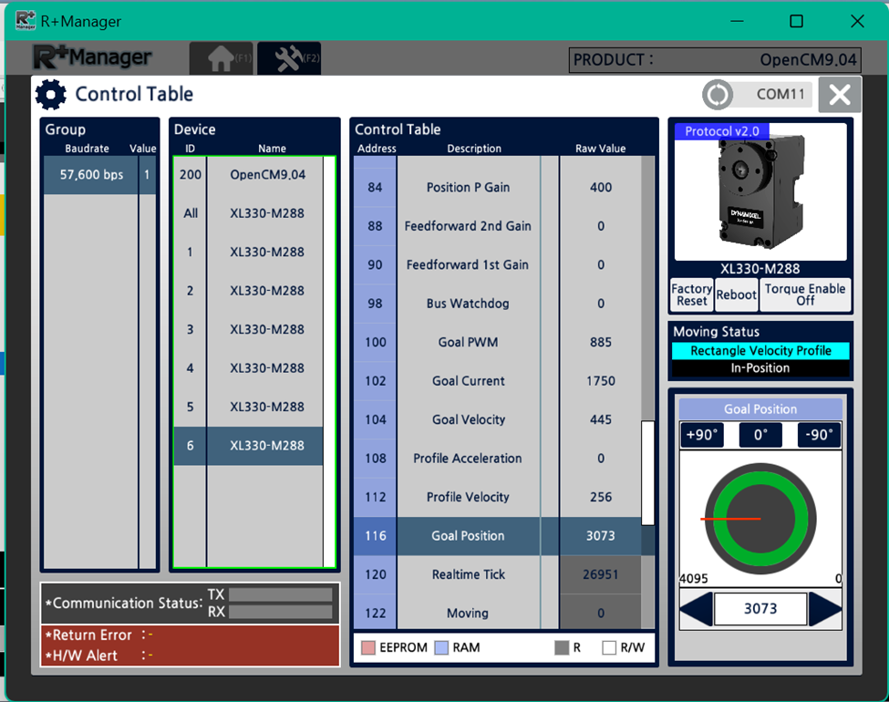Open the Home (F1) tab icon
This screenshot has width=889, height=702.
click(x=222, y=57)
